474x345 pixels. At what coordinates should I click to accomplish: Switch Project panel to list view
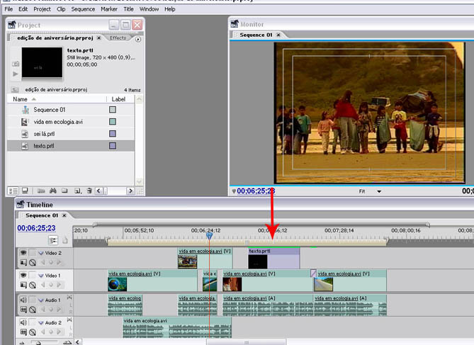coord(13,191)
